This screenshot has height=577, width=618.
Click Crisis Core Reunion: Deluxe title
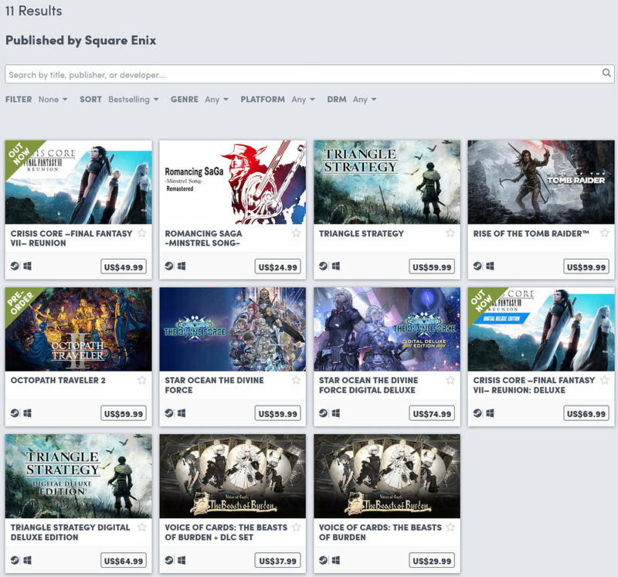click(534, 385)
